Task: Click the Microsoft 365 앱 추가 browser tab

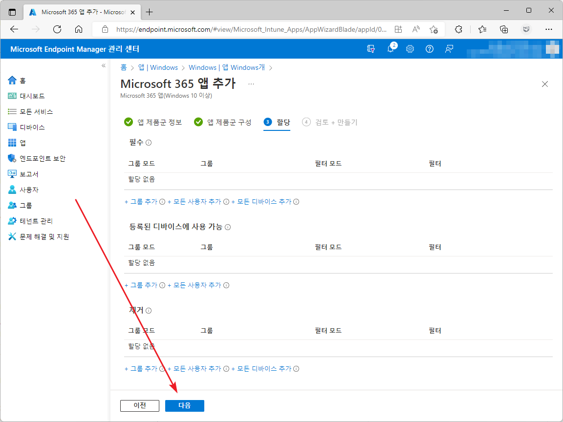Action: coord(83,12)
